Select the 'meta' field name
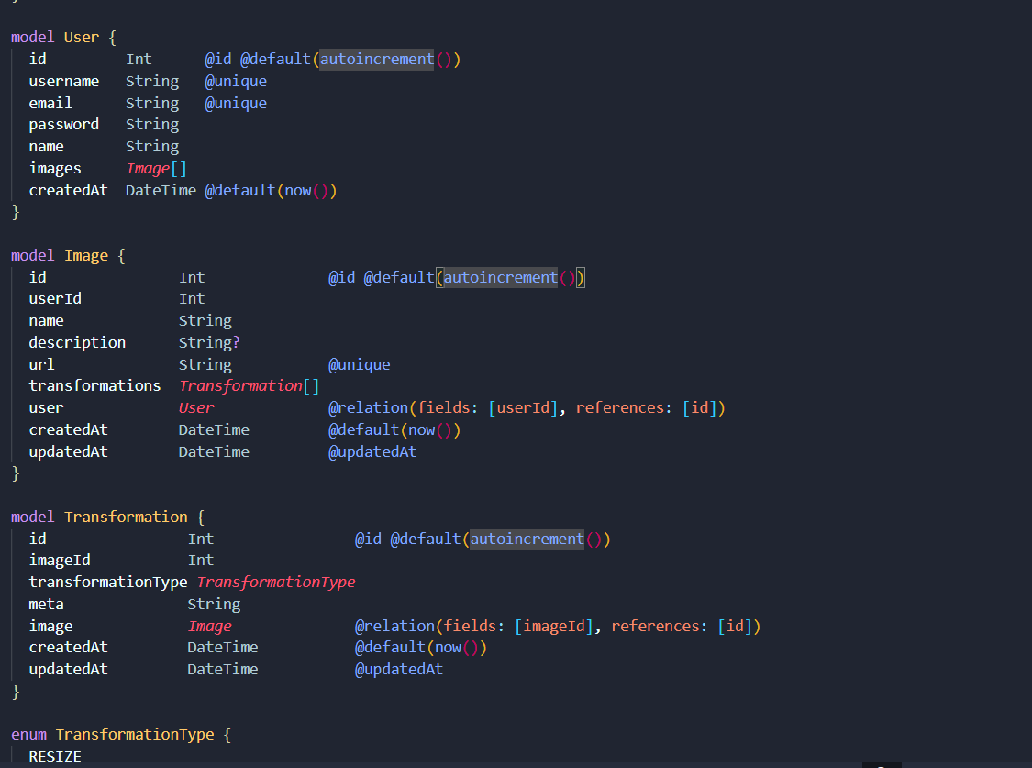1032x768 pixels. pos(46,604)
